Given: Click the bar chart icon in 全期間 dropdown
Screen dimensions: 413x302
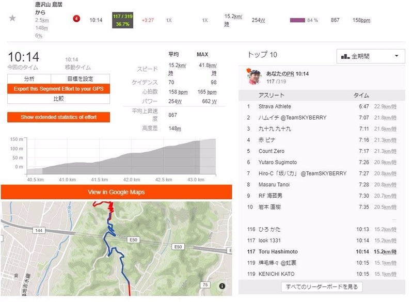Looking at the screenshot, I should (x=345, y=56).
